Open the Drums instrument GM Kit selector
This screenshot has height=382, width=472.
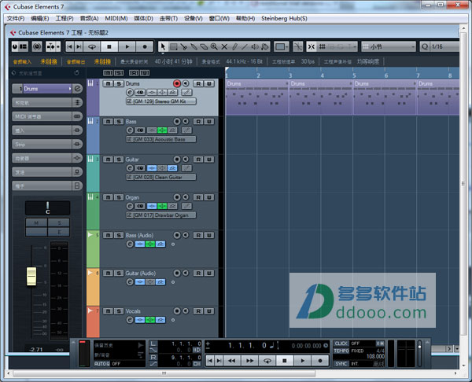pyautogui.click(x=161, y=101)
